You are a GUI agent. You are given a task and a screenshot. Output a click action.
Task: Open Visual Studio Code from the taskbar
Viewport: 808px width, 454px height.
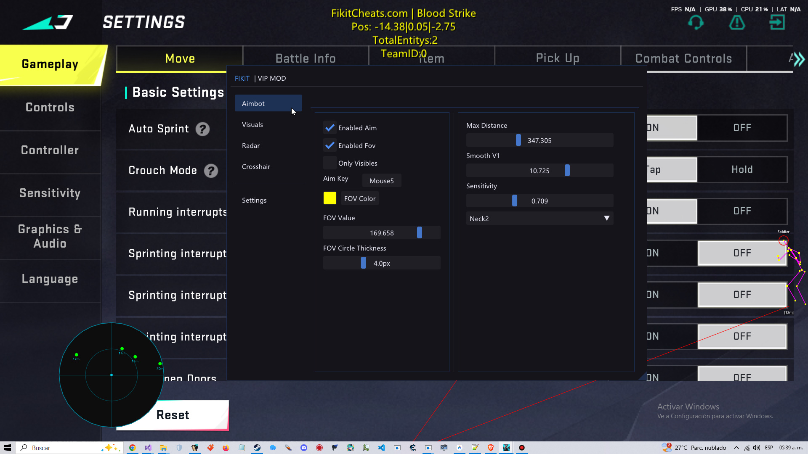pos(381,448)
